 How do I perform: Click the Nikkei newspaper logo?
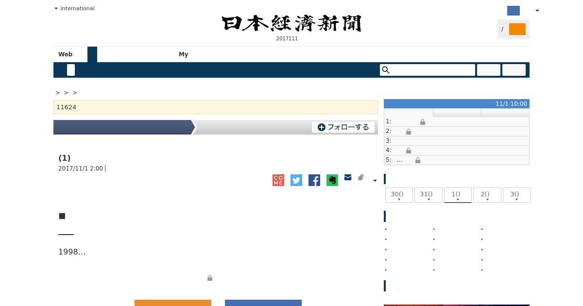pos(291,23)
